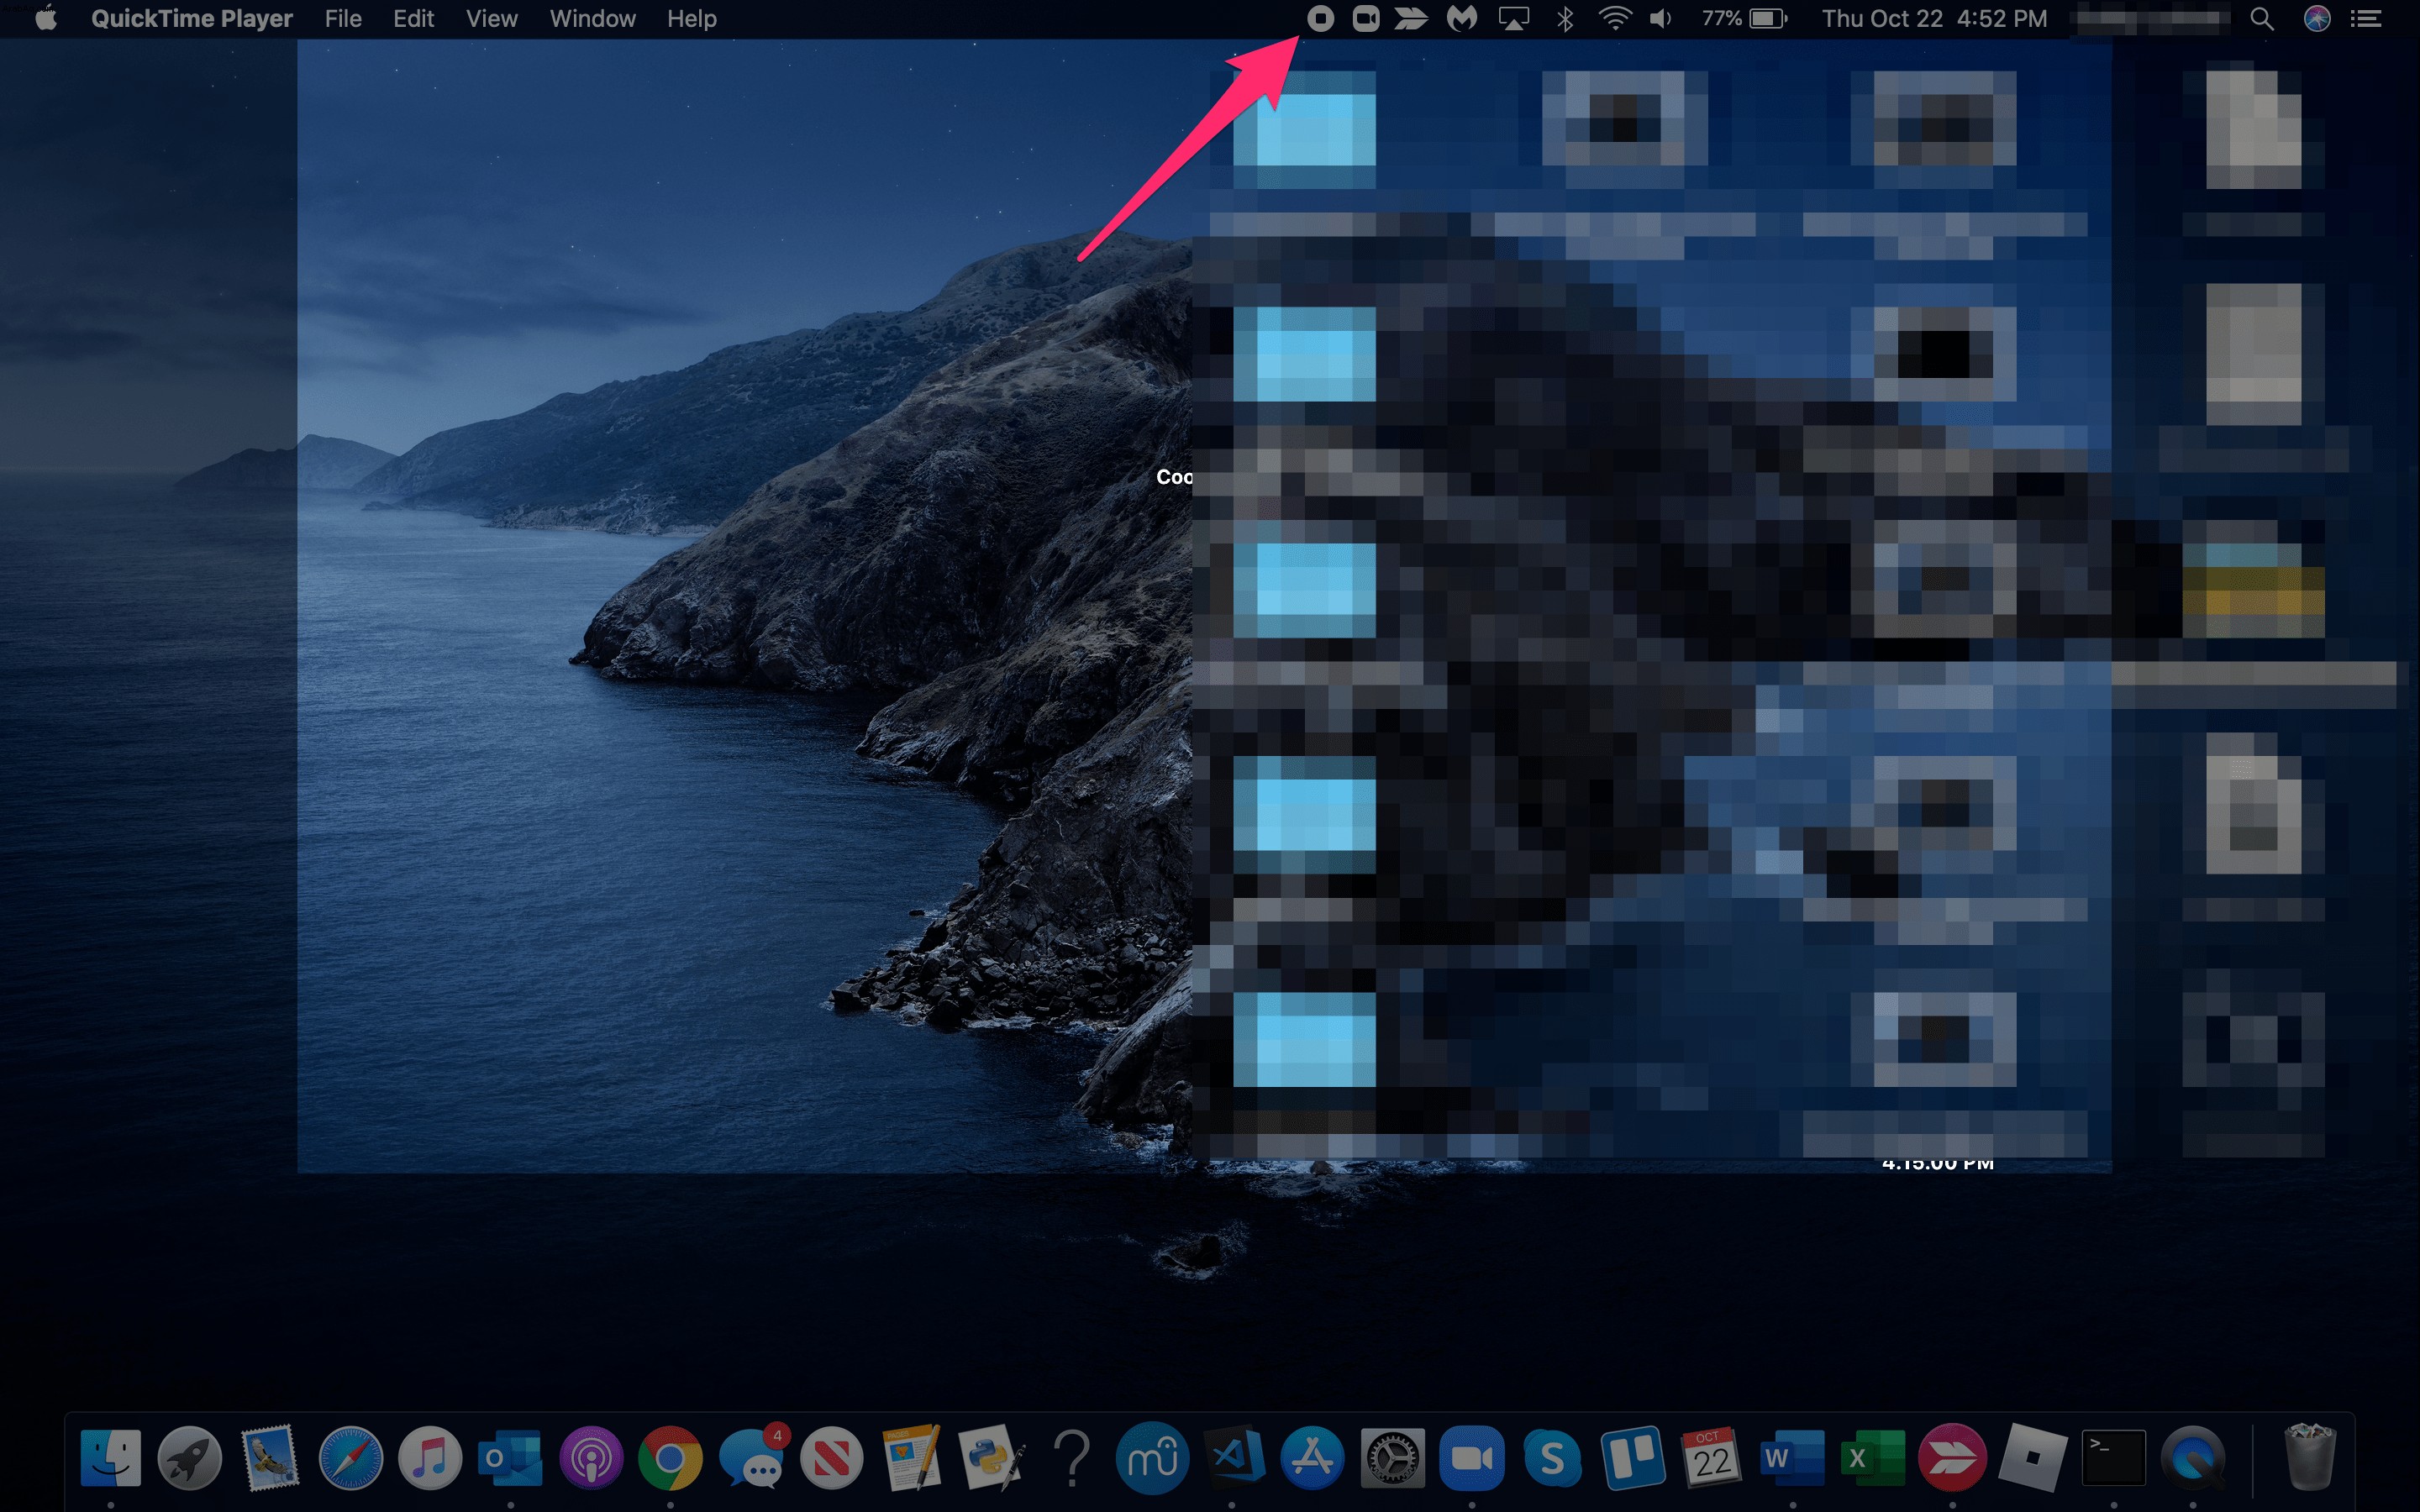Open Safari compass icon in Dock
This screenshot has height=1512, width=2420.
pyautogui.click(x=350, y=1457)
